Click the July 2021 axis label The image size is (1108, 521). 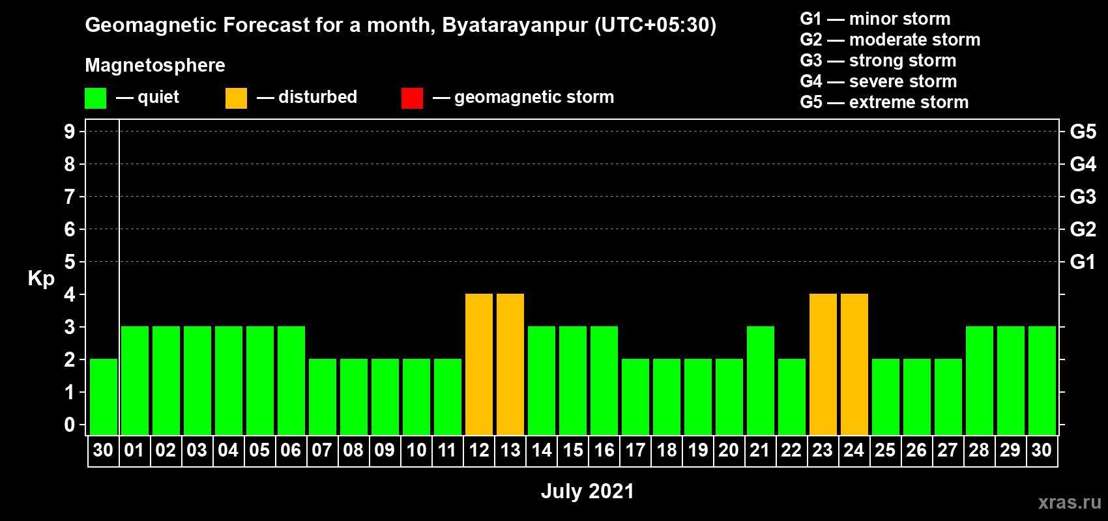[x=587, y=491]
